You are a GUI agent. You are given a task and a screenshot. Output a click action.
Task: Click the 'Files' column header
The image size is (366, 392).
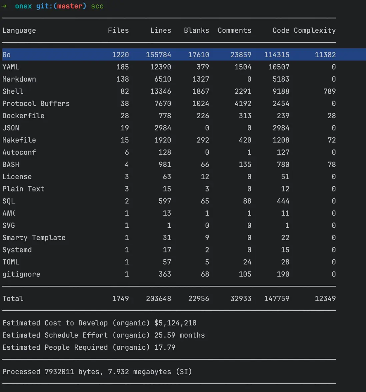point(118,30)
